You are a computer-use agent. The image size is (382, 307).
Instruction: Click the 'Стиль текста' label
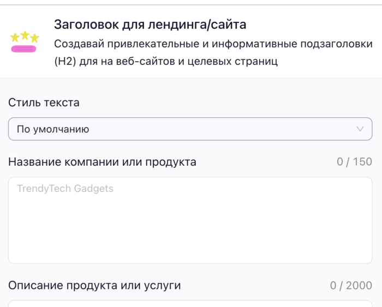[x=44, y=102]
